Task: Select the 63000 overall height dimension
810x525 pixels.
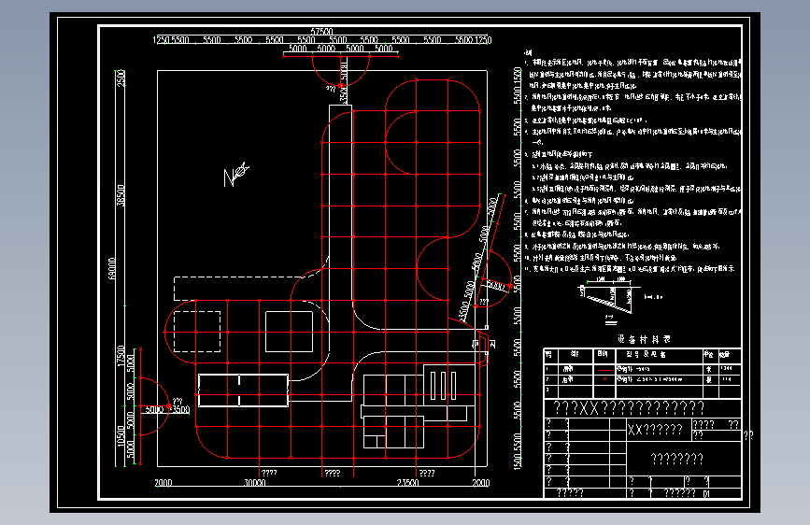Action: pyautogui.click(x=112, y=269)
